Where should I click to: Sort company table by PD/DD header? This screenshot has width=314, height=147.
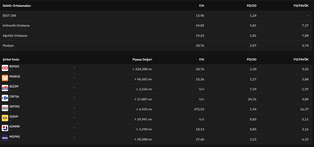tap(251, 59)
